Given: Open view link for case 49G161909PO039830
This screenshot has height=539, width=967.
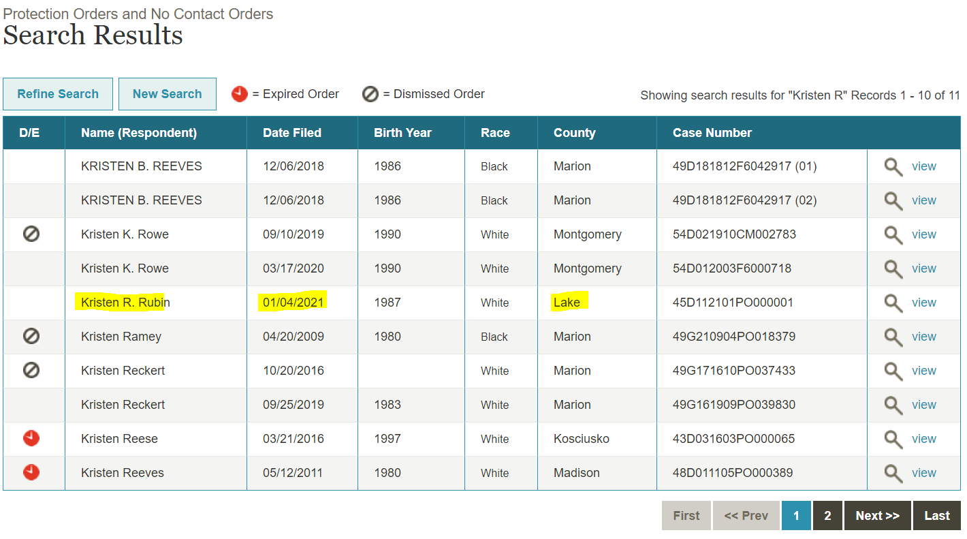Looking at the screenshot, I should (x=923, y=405).
